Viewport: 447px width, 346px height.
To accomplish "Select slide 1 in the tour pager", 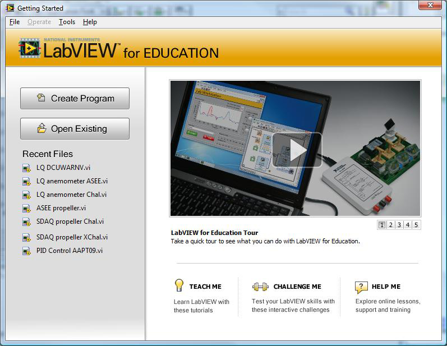I will tap(382, 225).
